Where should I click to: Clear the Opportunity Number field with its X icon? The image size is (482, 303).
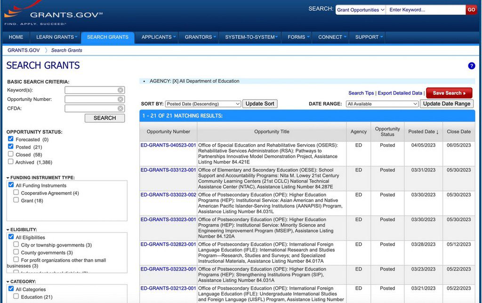point(120,100)
